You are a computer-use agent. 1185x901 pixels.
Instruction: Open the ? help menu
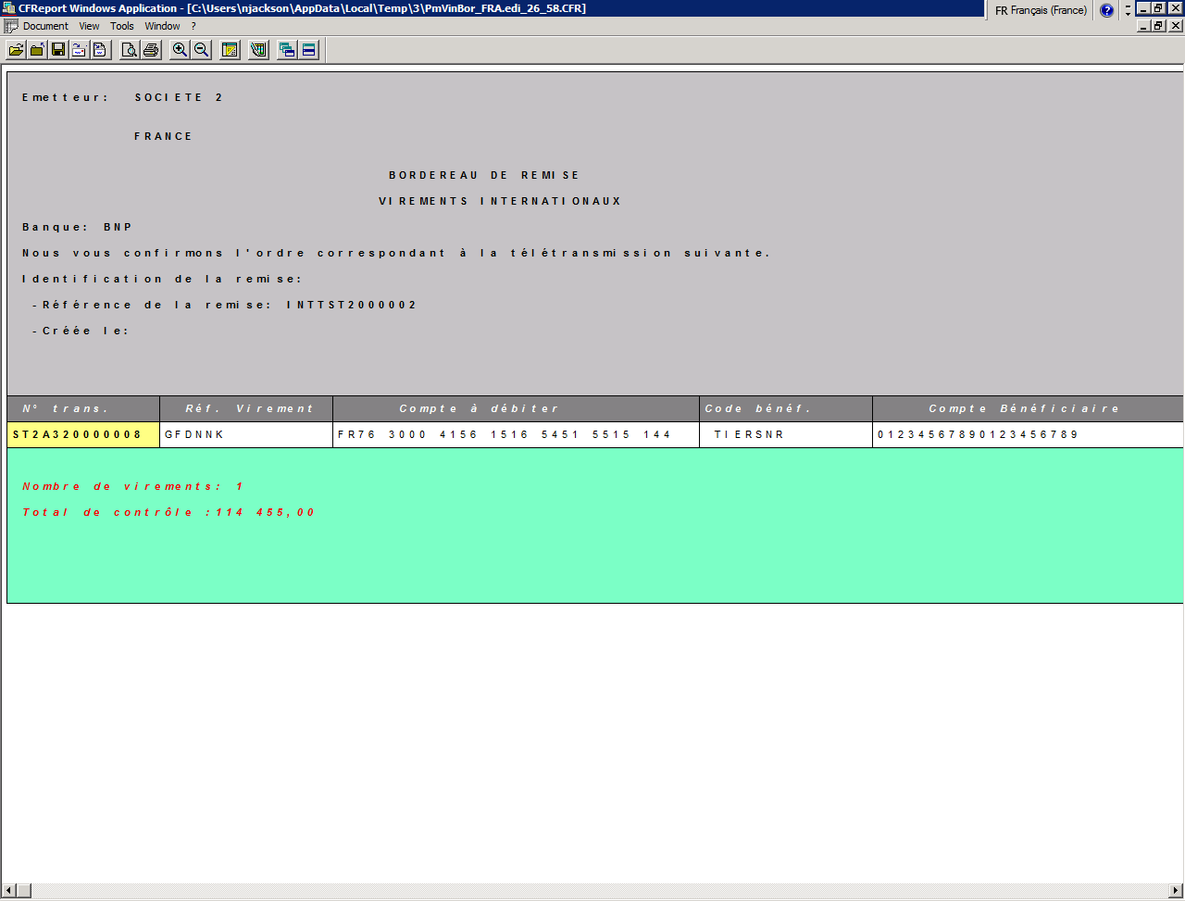coord(193,26)
